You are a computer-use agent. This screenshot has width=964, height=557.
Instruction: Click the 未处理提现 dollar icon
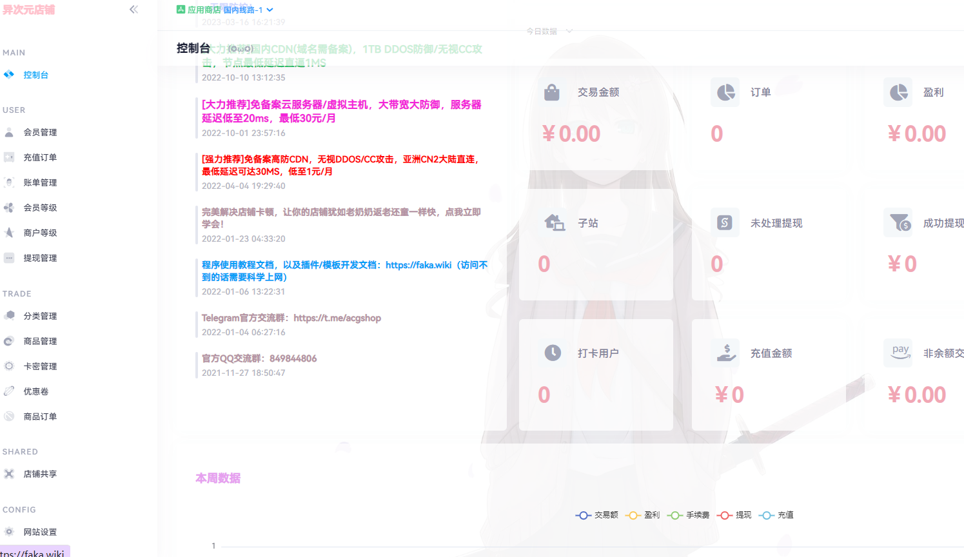[725, 222]
